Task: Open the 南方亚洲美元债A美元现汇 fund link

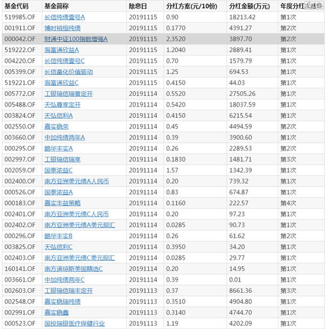Action: 80,225
